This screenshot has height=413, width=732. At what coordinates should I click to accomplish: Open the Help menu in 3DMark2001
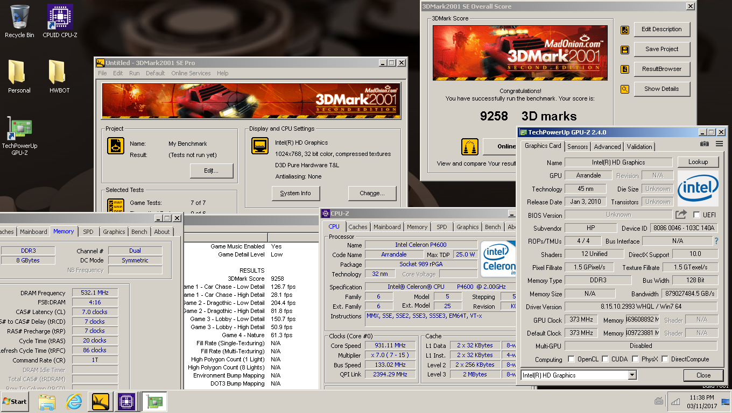click(223, 73)
